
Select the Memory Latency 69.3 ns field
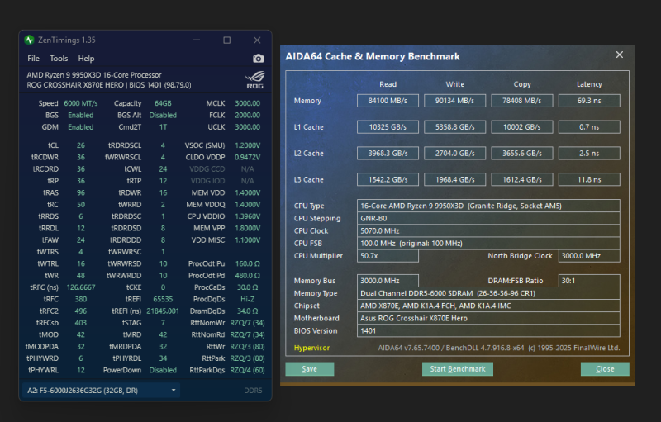tap(589, 101)
